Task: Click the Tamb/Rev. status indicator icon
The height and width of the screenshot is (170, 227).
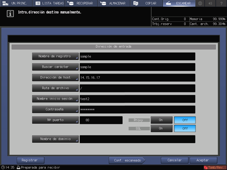Action: [206, 167]
